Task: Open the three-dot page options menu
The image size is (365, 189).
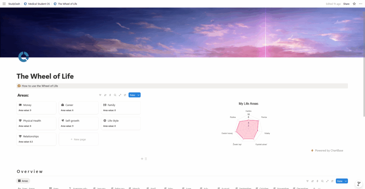Action: (x=360, y=4)
